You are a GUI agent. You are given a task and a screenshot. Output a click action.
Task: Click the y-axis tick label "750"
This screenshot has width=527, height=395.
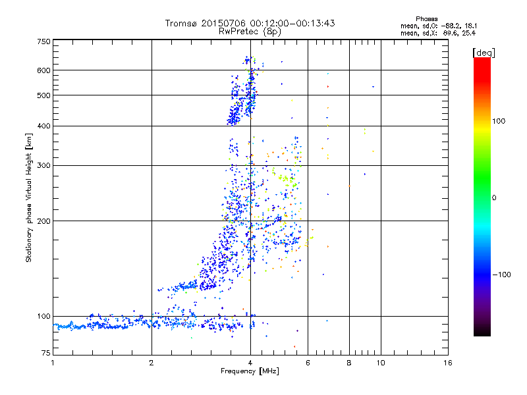pyautogui.click(x=43, y=41)
